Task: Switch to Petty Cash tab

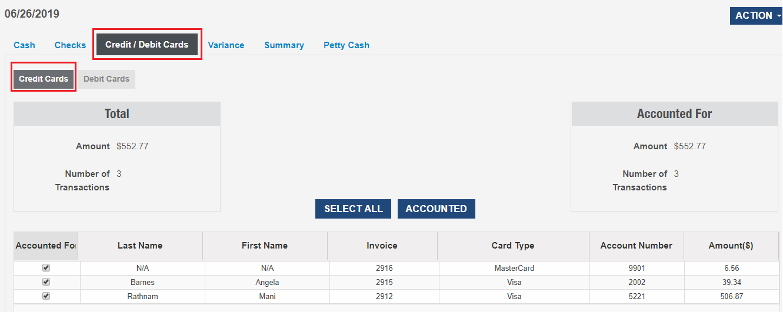Action: tap(346, 45)
